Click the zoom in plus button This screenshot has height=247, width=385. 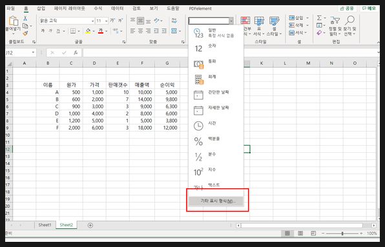[361, 233]
